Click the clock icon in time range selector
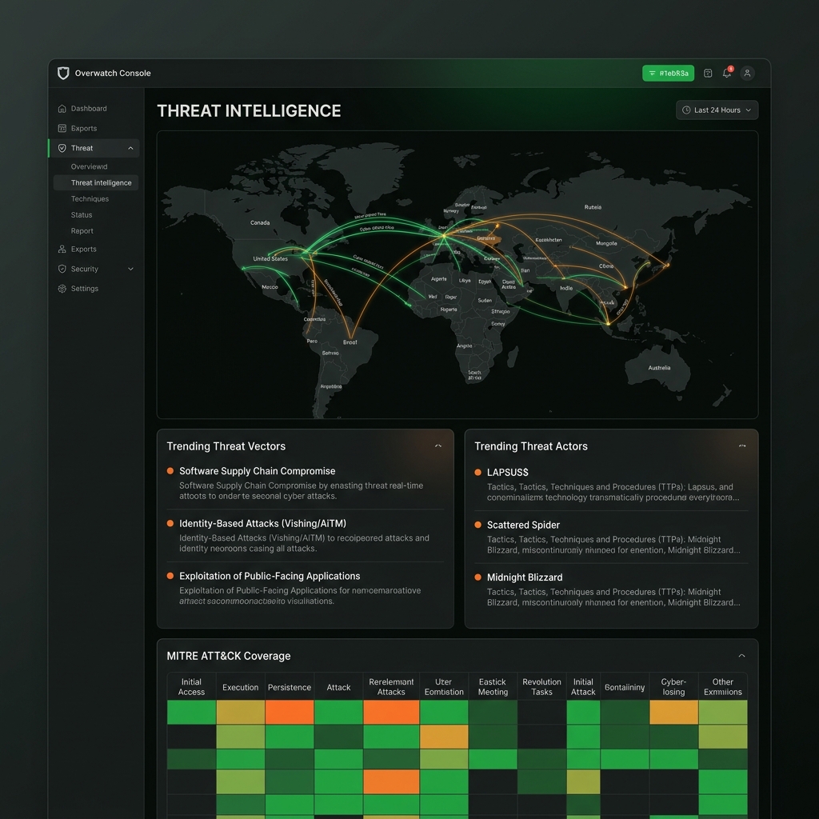This screenshot has height=819, width=819. 686,110
